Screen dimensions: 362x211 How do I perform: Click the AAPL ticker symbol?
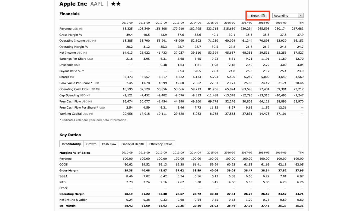click(x=97, y=4)
